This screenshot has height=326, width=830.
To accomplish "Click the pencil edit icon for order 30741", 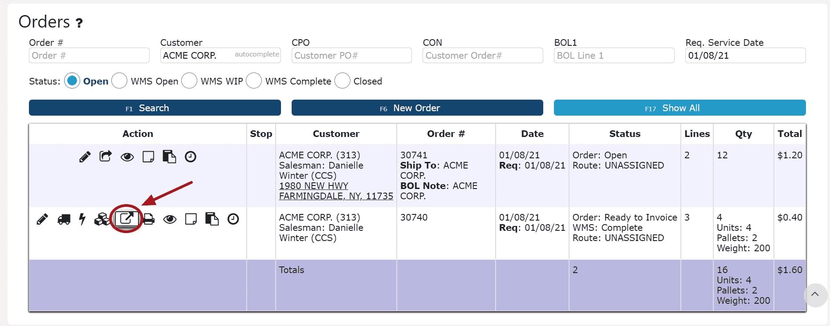I will (x=85, y=157).
